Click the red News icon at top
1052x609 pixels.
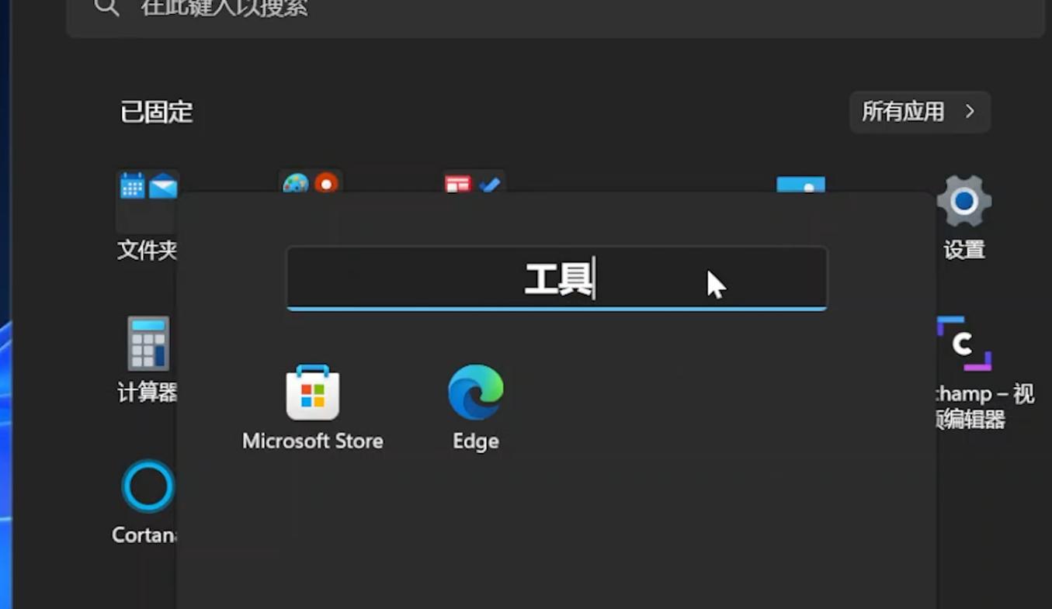pos(460,182)
